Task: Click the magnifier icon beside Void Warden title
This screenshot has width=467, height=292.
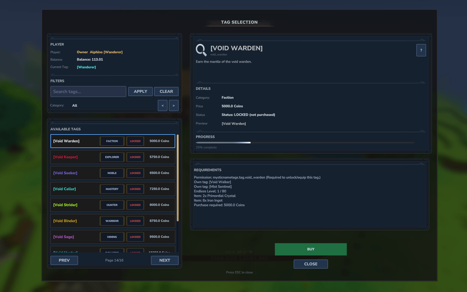Action: tap(201, 50)
